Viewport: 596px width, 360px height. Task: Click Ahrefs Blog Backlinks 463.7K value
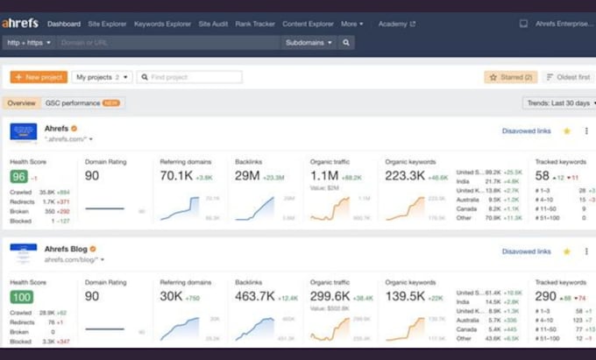click(x=255, y=296)
